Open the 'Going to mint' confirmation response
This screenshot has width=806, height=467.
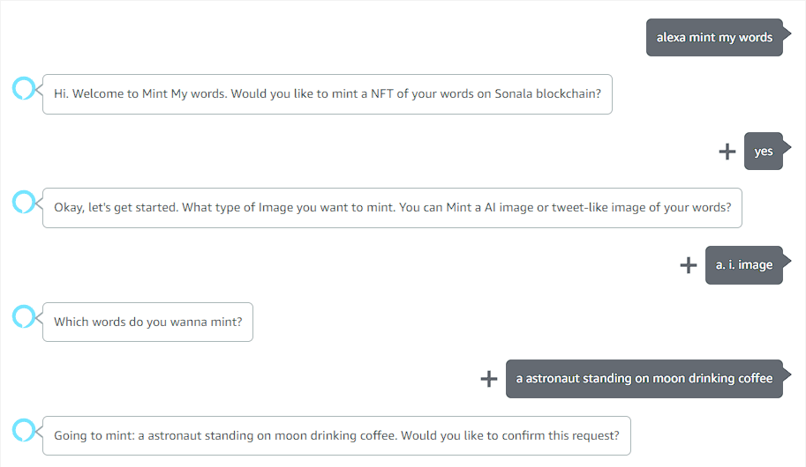336,435
